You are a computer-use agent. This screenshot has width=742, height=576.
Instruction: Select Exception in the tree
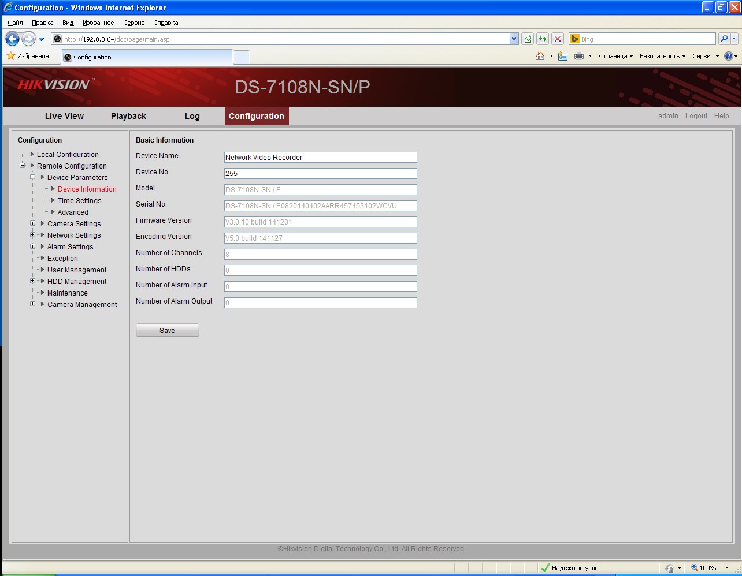pos(62,259)
